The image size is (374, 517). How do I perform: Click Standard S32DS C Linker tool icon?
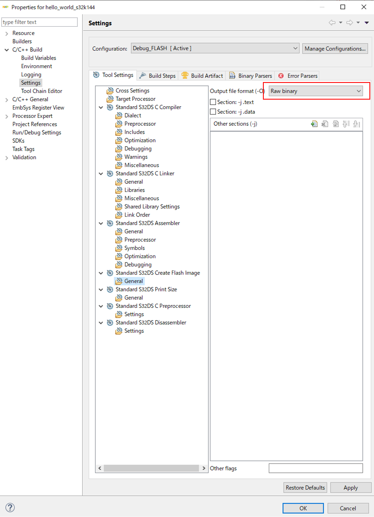[x=110, y=174]
